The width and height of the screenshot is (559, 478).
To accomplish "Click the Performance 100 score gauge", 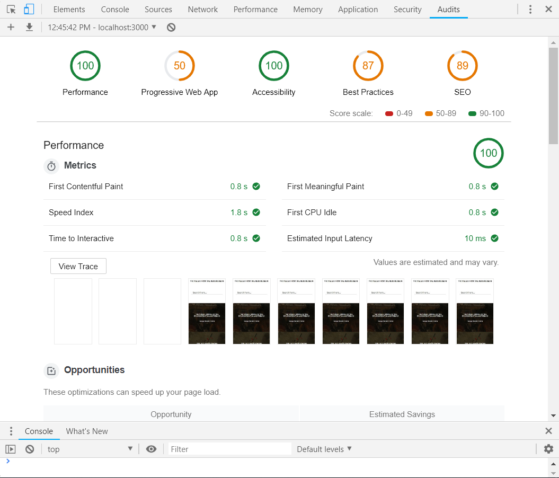I will [85, 66].
